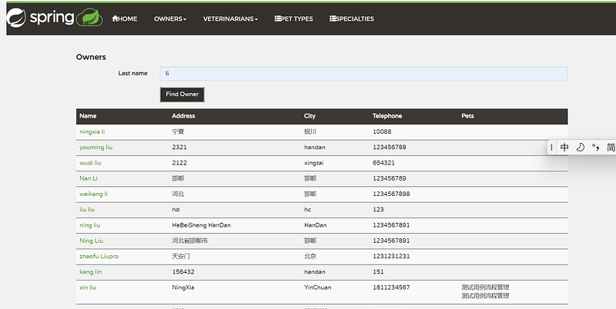
Task: Select address NingXia in xin liu row
Action: (x=183, y=287)
